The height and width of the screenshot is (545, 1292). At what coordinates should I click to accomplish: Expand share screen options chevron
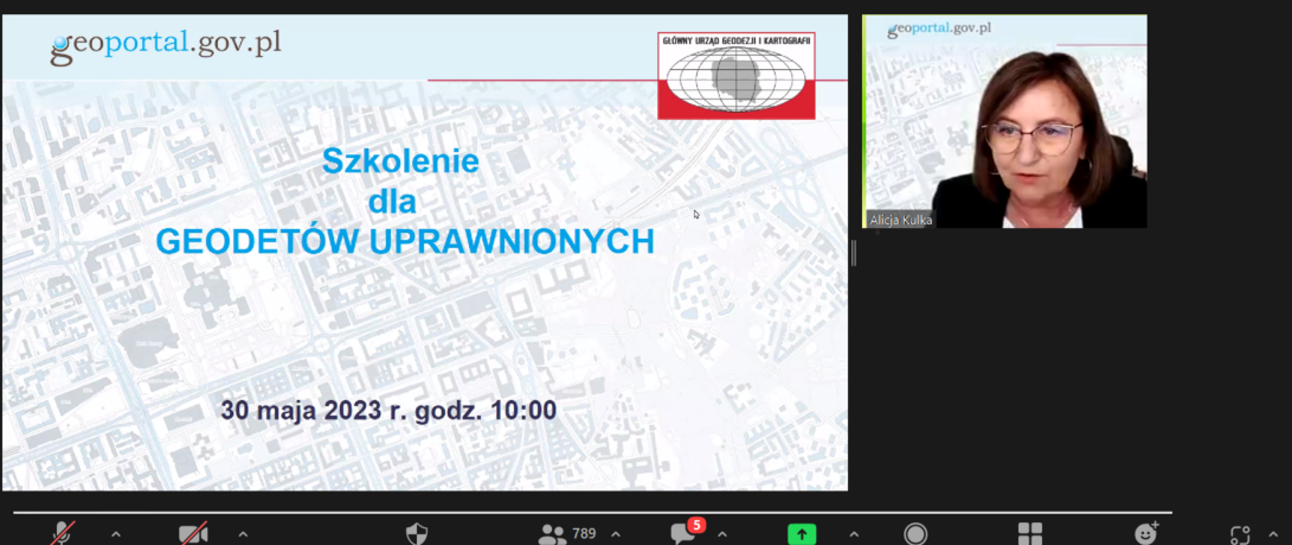pos(854,534)
